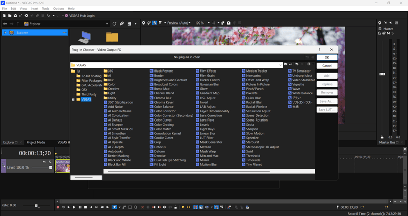Select the Chroma Keyer plug-in
Viewport: 408px width, 216px height.
[x=164, y=102]
